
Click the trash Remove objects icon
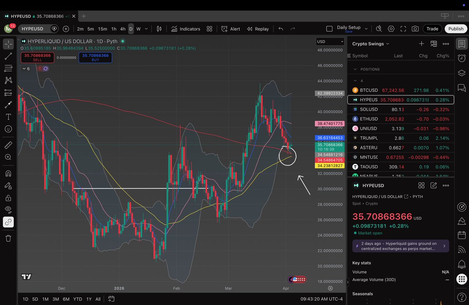tap(8, 238)
